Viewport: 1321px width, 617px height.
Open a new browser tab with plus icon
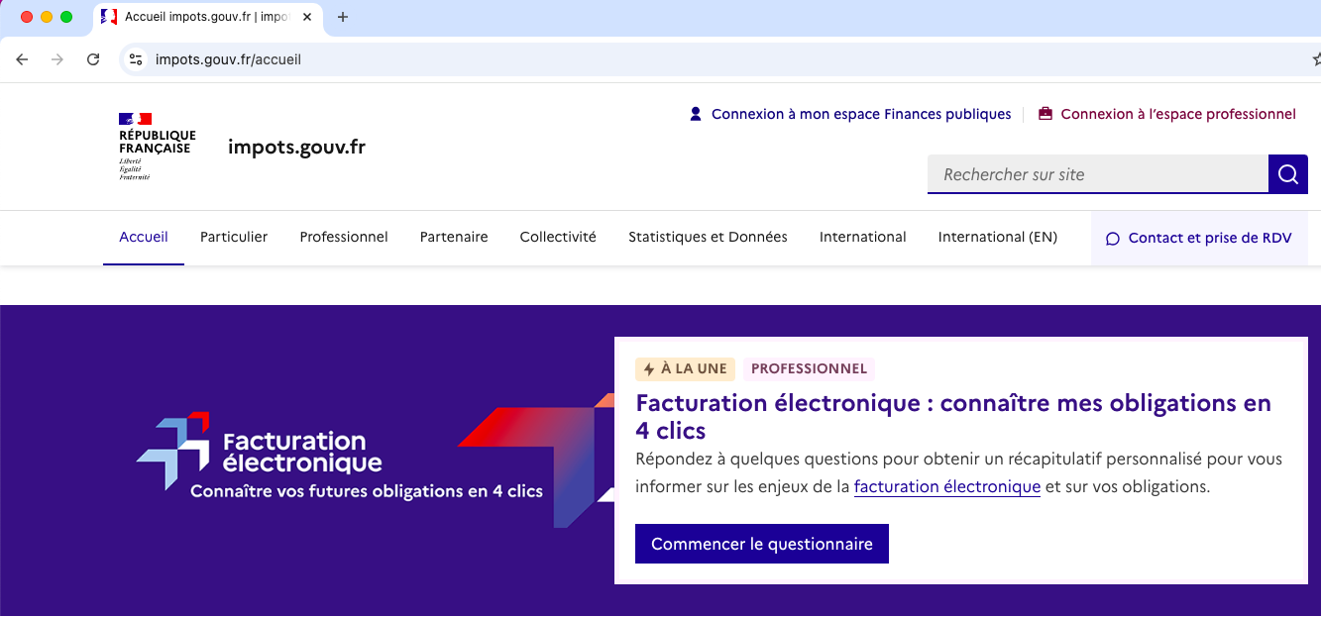click(343, 17)
